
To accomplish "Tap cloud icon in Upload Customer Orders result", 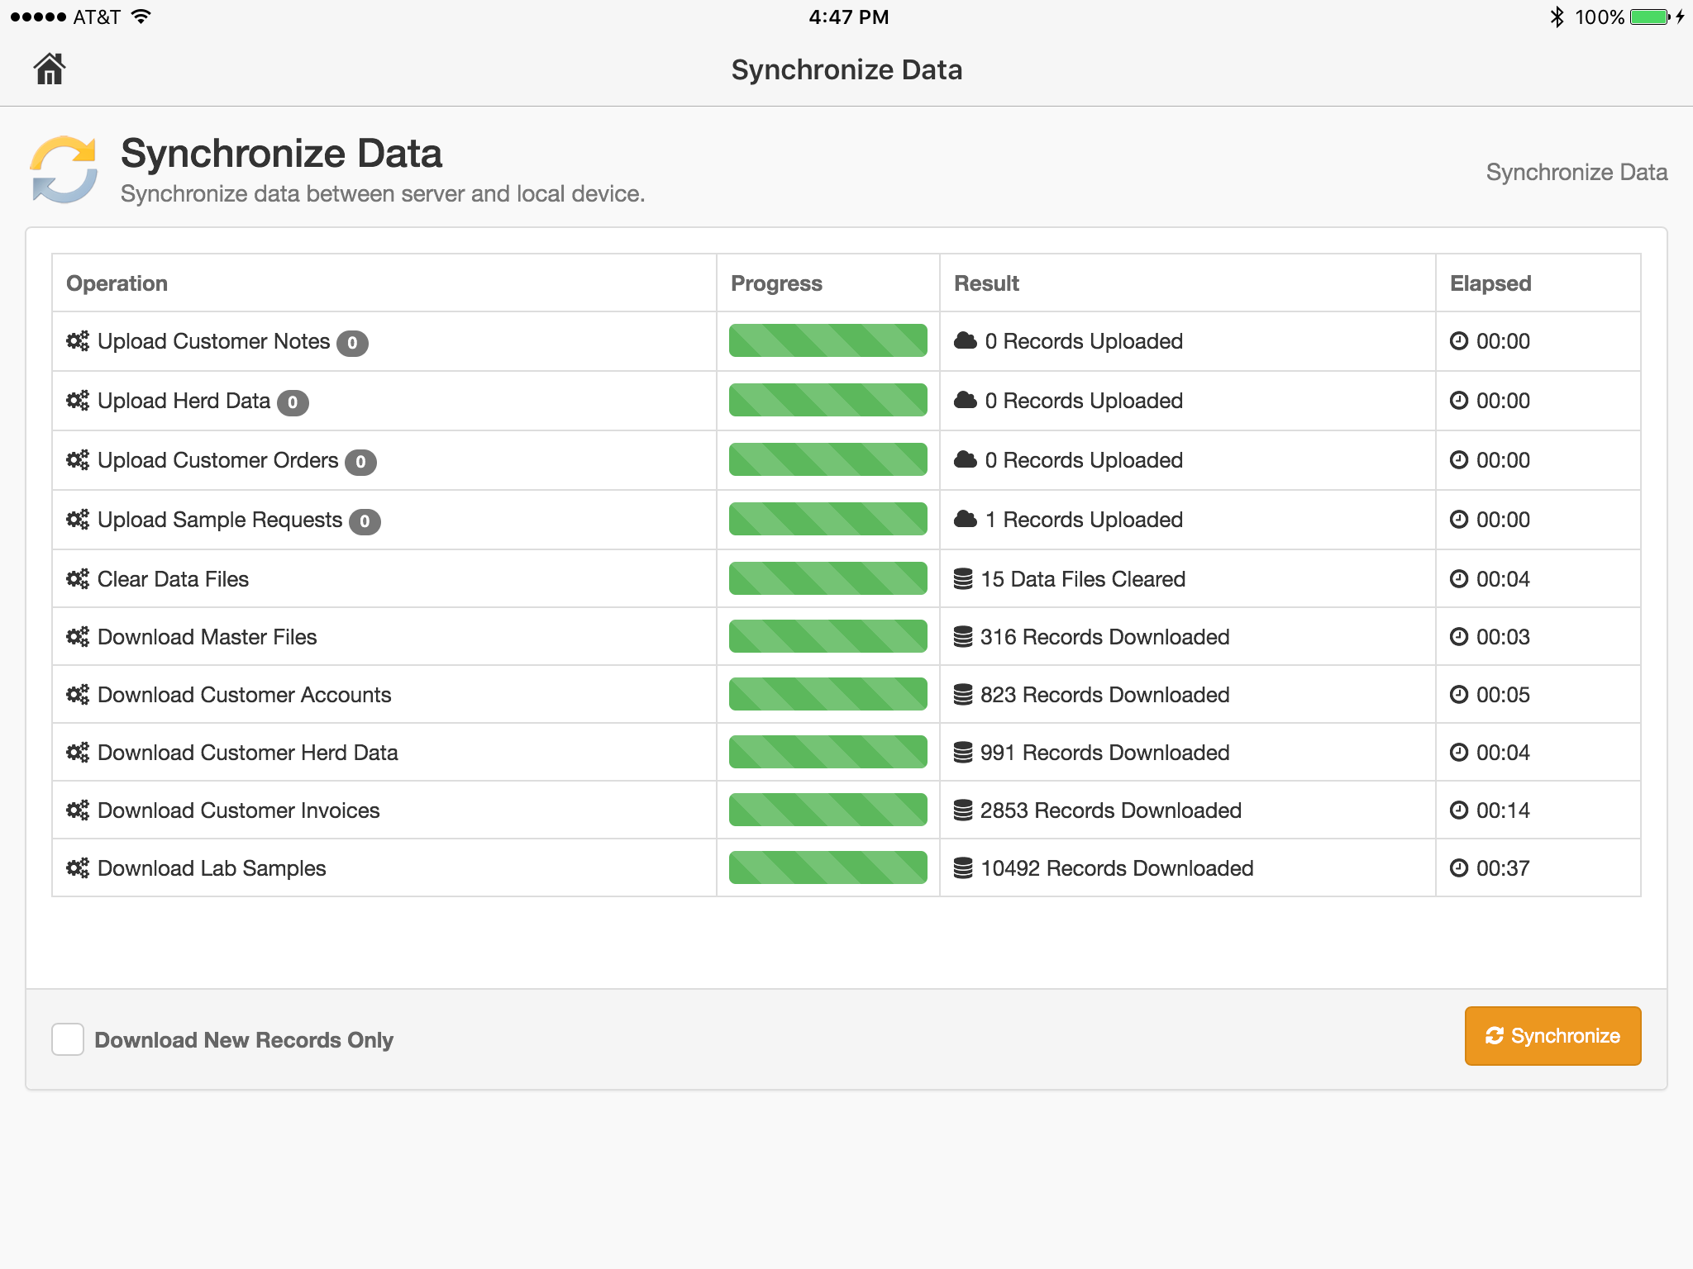I will click(966, 459).
